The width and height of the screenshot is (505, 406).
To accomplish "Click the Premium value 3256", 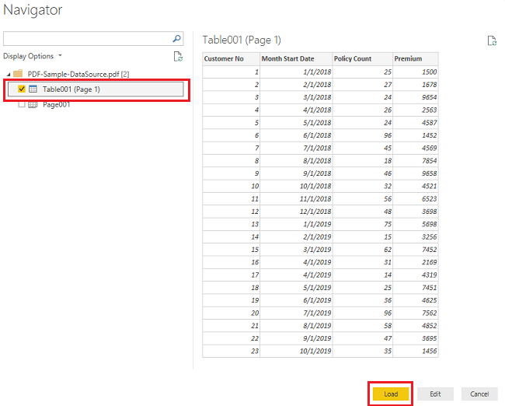I will tap(416, 236).
